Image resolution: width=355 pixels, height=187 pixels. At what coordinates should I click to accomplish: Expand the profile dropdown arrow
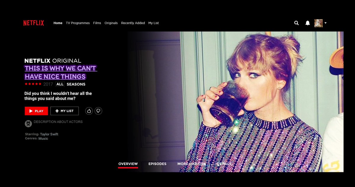pos(325,23)
